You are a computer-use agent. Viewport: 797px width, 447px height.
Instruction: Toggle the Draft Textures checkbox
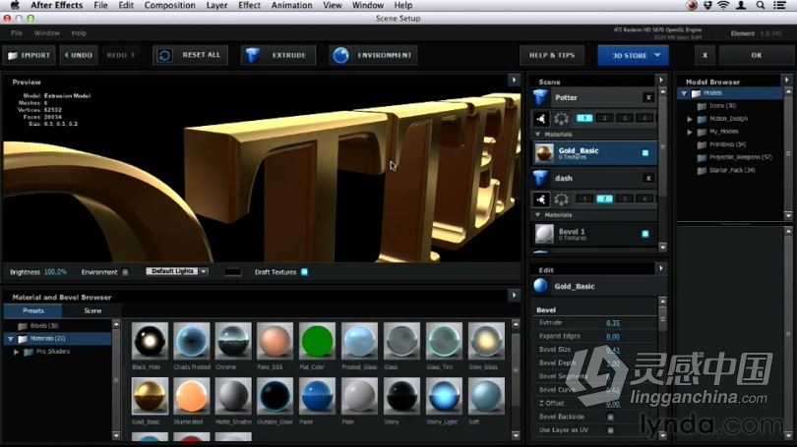pos(304,272)
